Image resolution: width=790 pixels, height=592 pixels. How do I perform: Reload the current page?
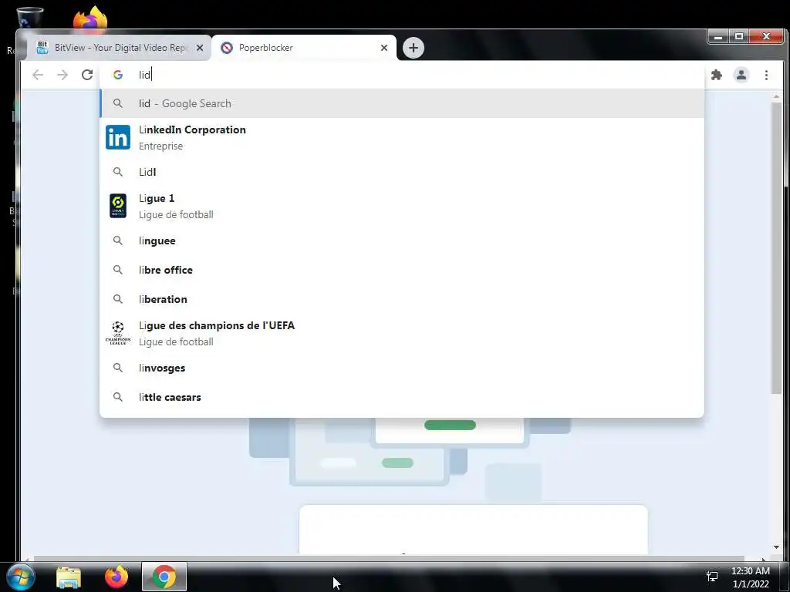[87, 75]
